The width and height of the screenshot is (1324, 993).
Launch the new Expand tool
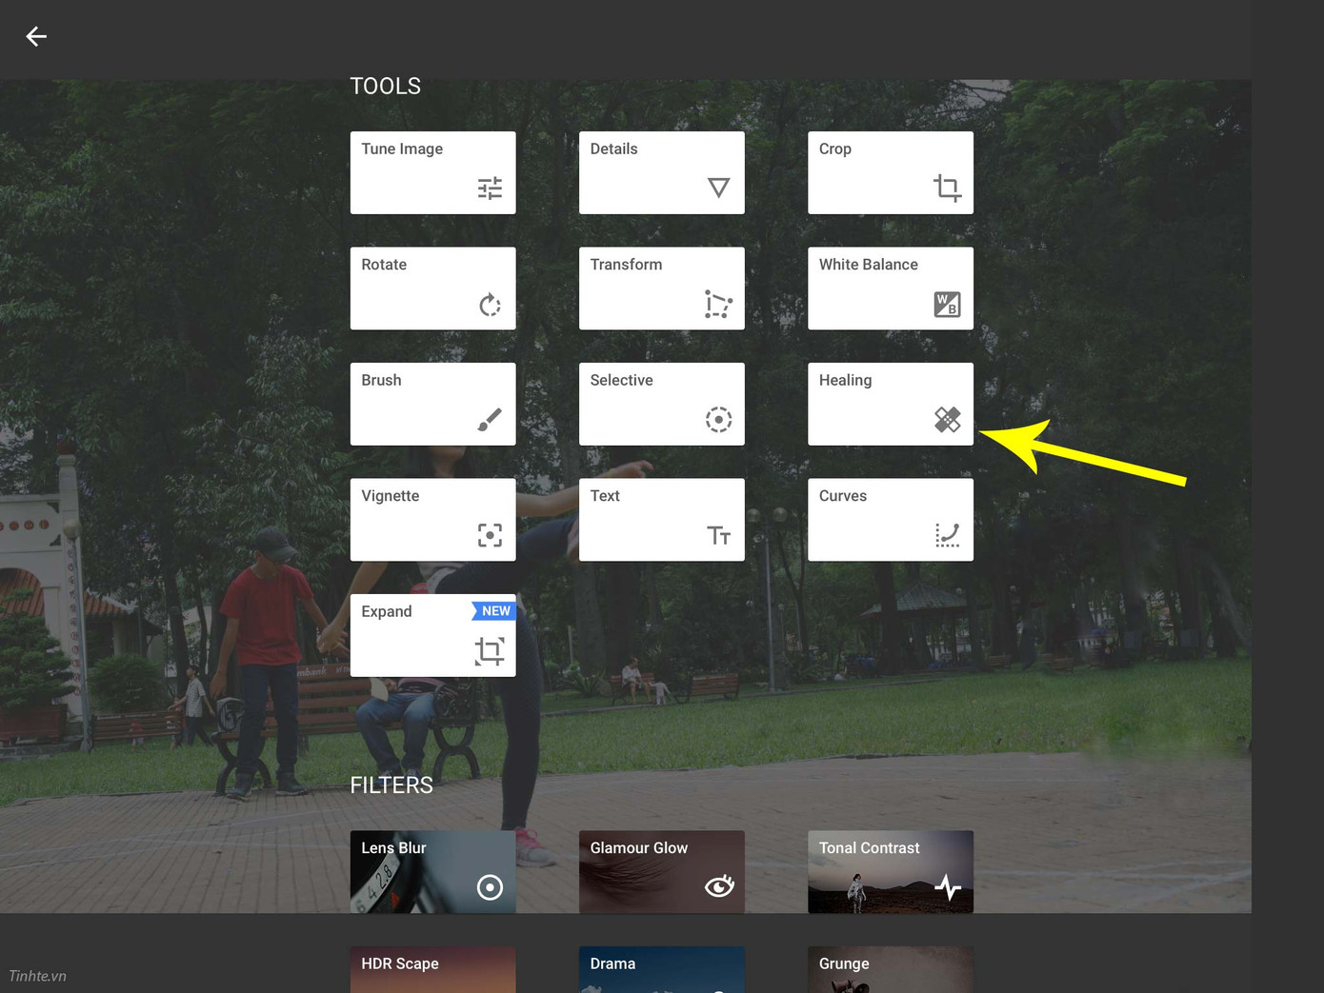(x=432, y=635)
